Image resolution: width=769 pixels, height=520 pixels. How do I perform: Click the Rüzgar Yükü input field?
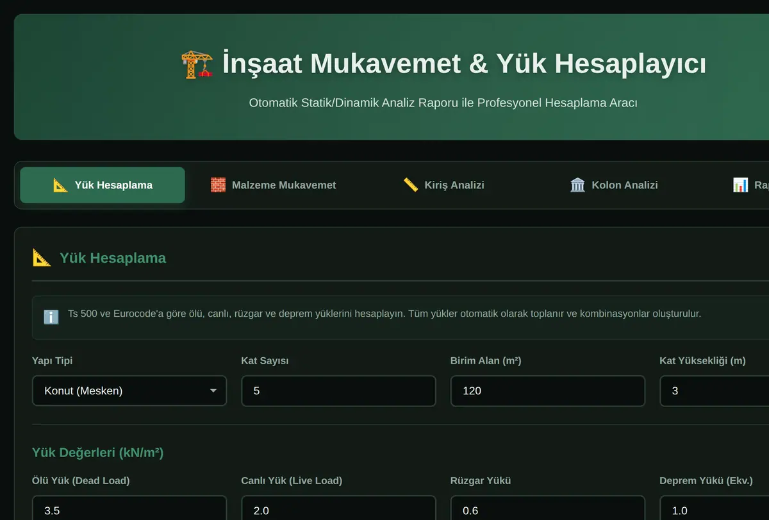tap(548, 508)
